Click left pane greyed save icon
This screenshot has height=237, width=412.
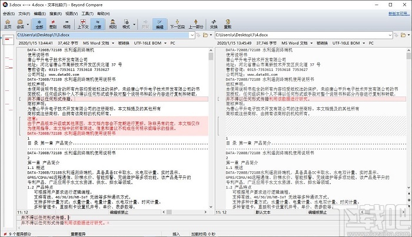pos(198,35)
